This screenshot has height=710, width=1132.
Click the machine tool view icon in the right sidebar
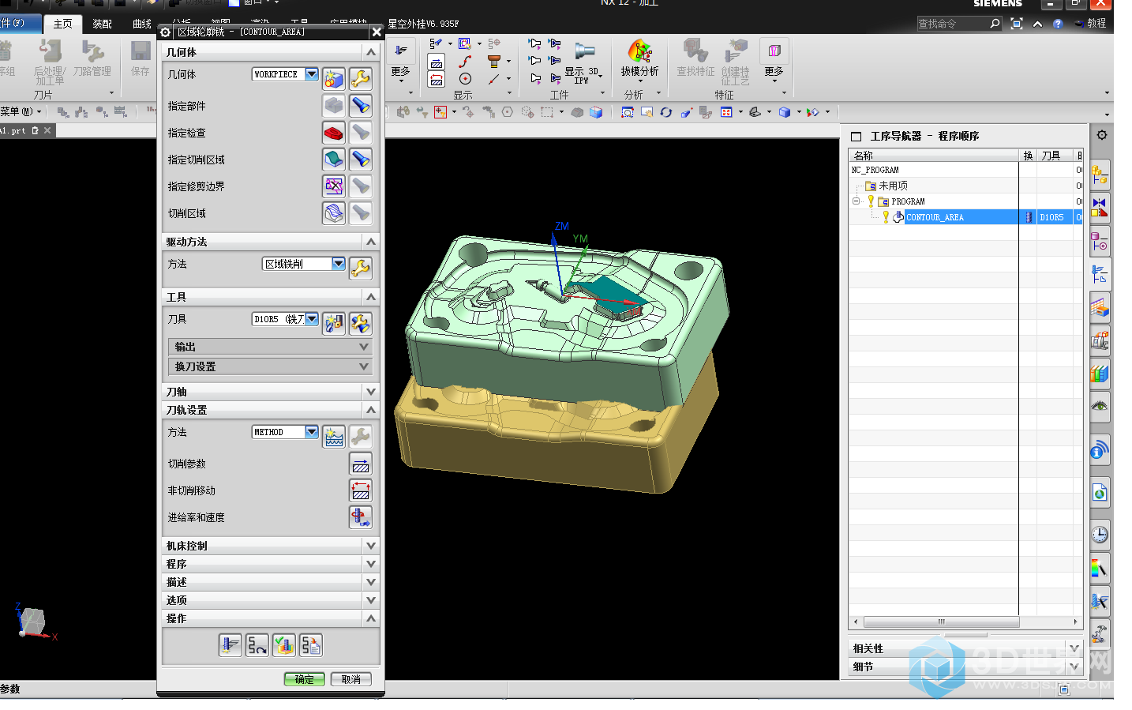(x=1100, y=341)
